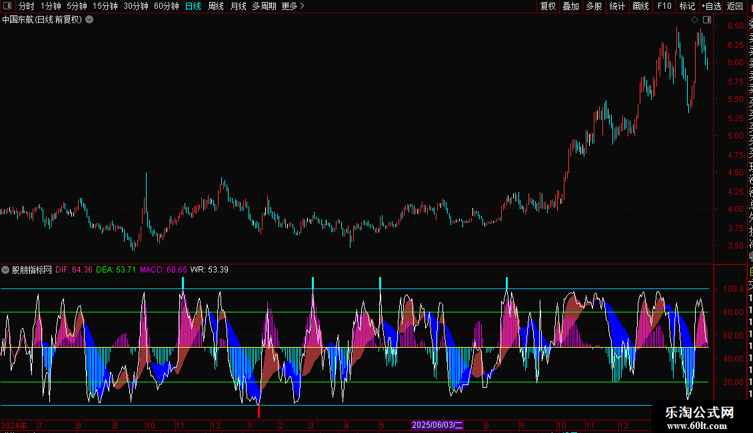The image size is (753, 433).
Task: Enable 叠加 overlay comparison
Action: 570,6
